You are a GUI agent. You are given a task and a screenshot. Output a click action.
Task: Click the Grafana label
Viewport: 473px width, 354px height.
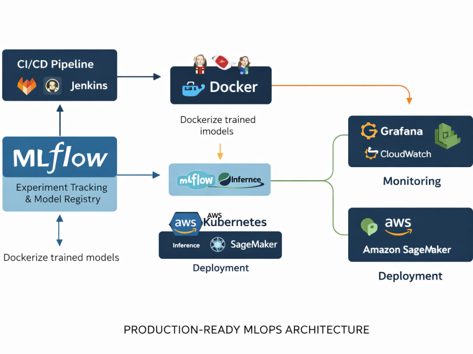click(x=402, y=131)
